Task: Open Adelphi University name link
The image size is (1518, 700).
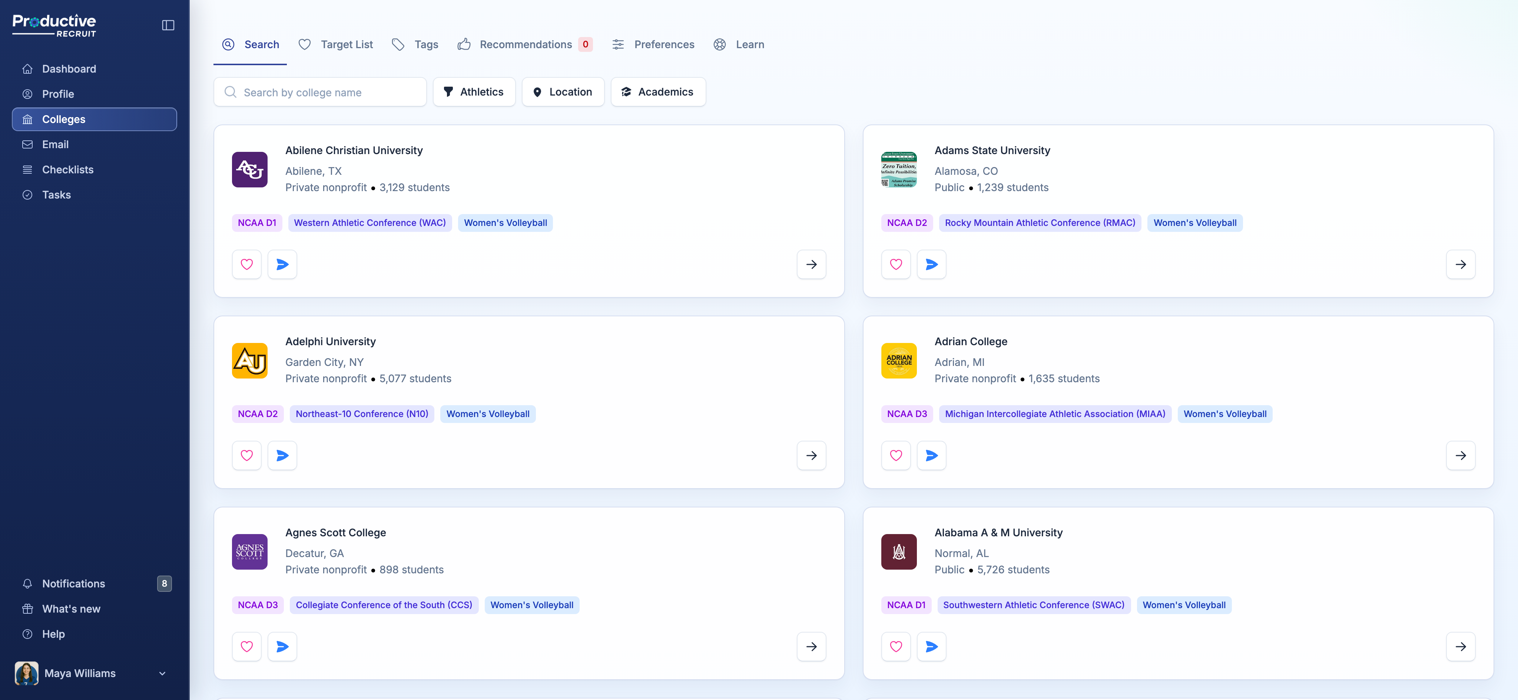Action: click(x=331, y=342)
